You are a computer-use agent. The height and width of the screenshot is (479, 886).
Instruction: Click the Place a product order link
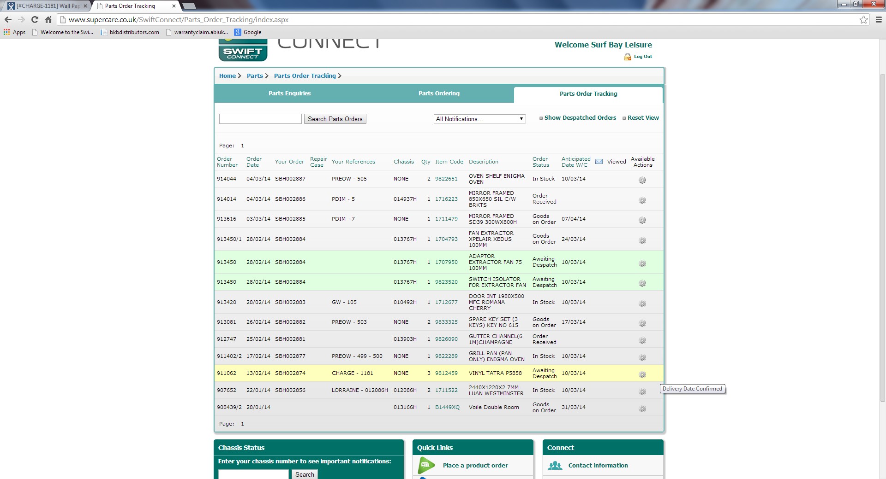(475, 465)
